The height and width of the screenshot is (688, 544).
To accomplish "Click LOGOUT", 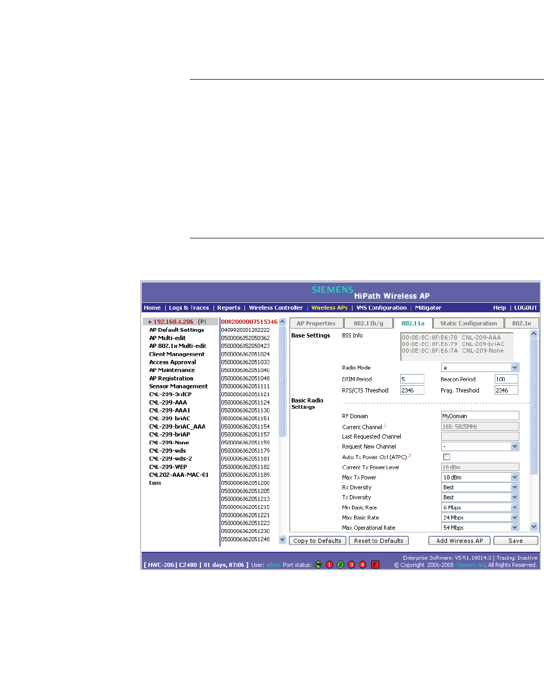I will 526,308.
